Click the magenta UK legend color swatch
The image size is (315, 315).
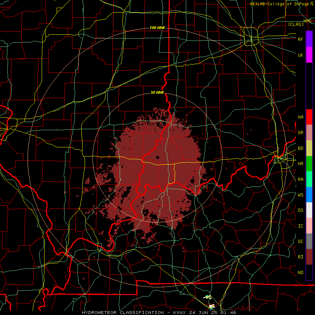309,55
